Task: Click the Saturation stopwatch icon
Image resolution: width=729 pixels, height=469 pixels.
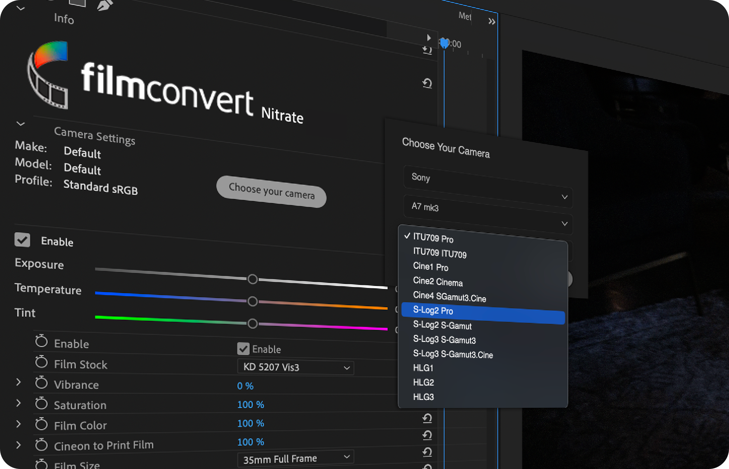Action: [41, 403]
